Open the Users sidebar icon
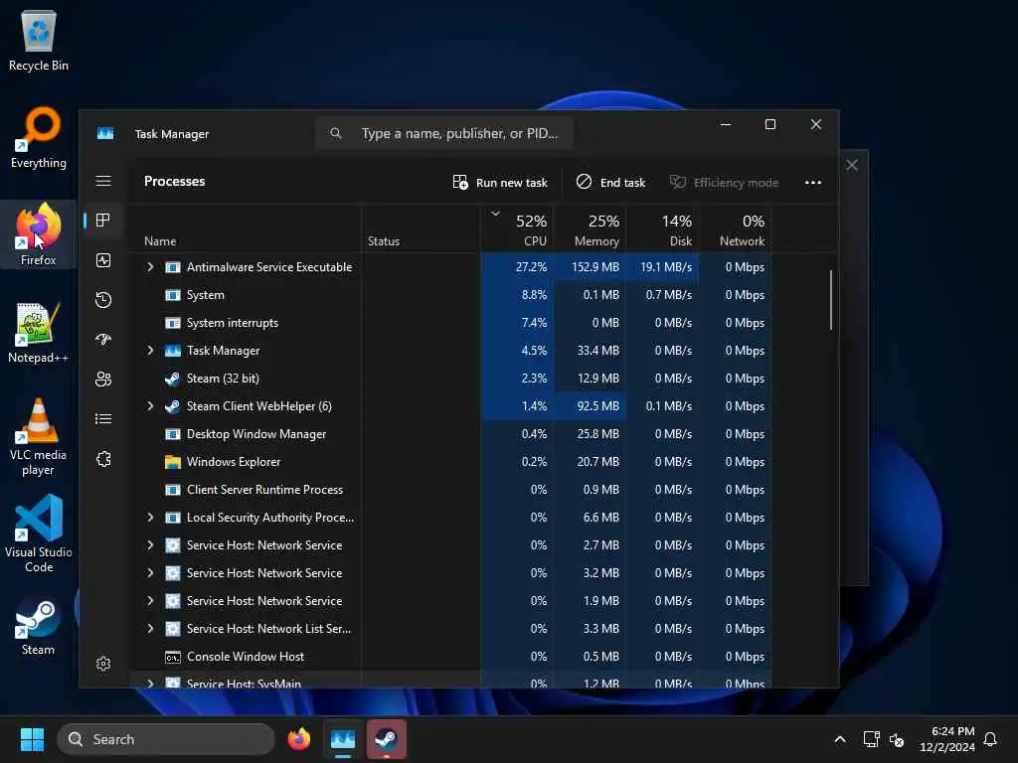 [x=103, y=380]
